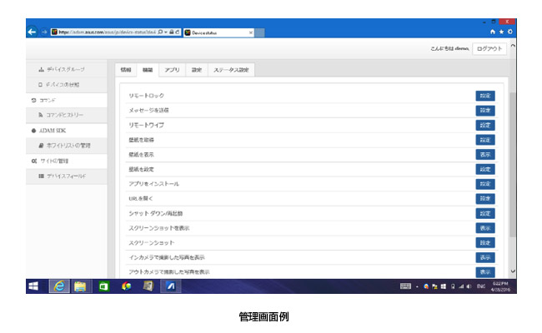This screenshot has width=542, height=333.
Task: Close the Device status browser tab
Action: click(251, 32)
